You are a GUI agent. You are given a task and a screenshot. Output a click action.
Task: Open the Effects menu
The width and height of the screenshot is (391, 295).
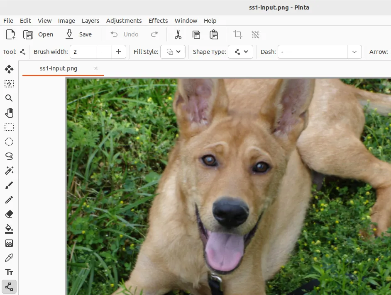pyautogui.click(x=158, y=21)
